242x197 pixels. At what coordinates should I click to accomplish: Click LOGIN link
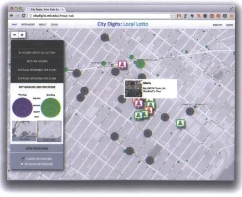pyautogui.click(x=230, y=25)
